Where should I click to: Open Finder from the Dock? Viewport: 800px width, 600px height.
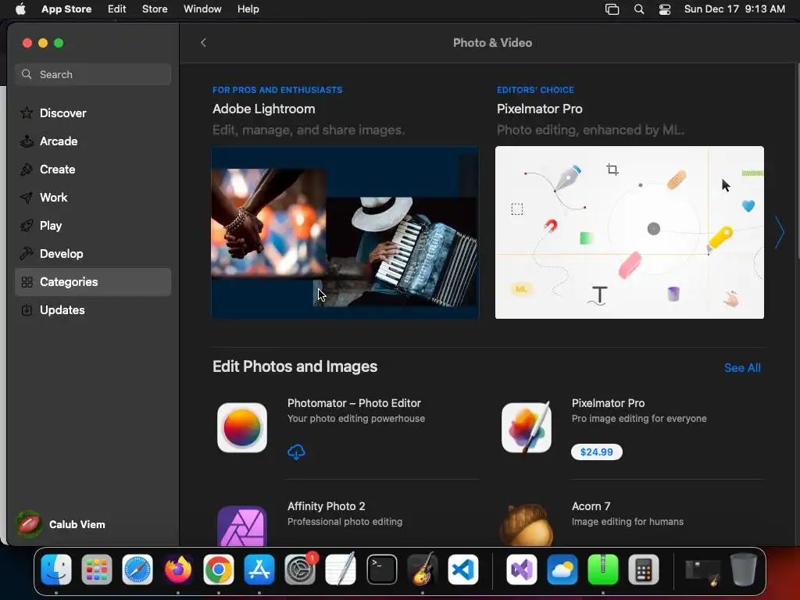56,569
